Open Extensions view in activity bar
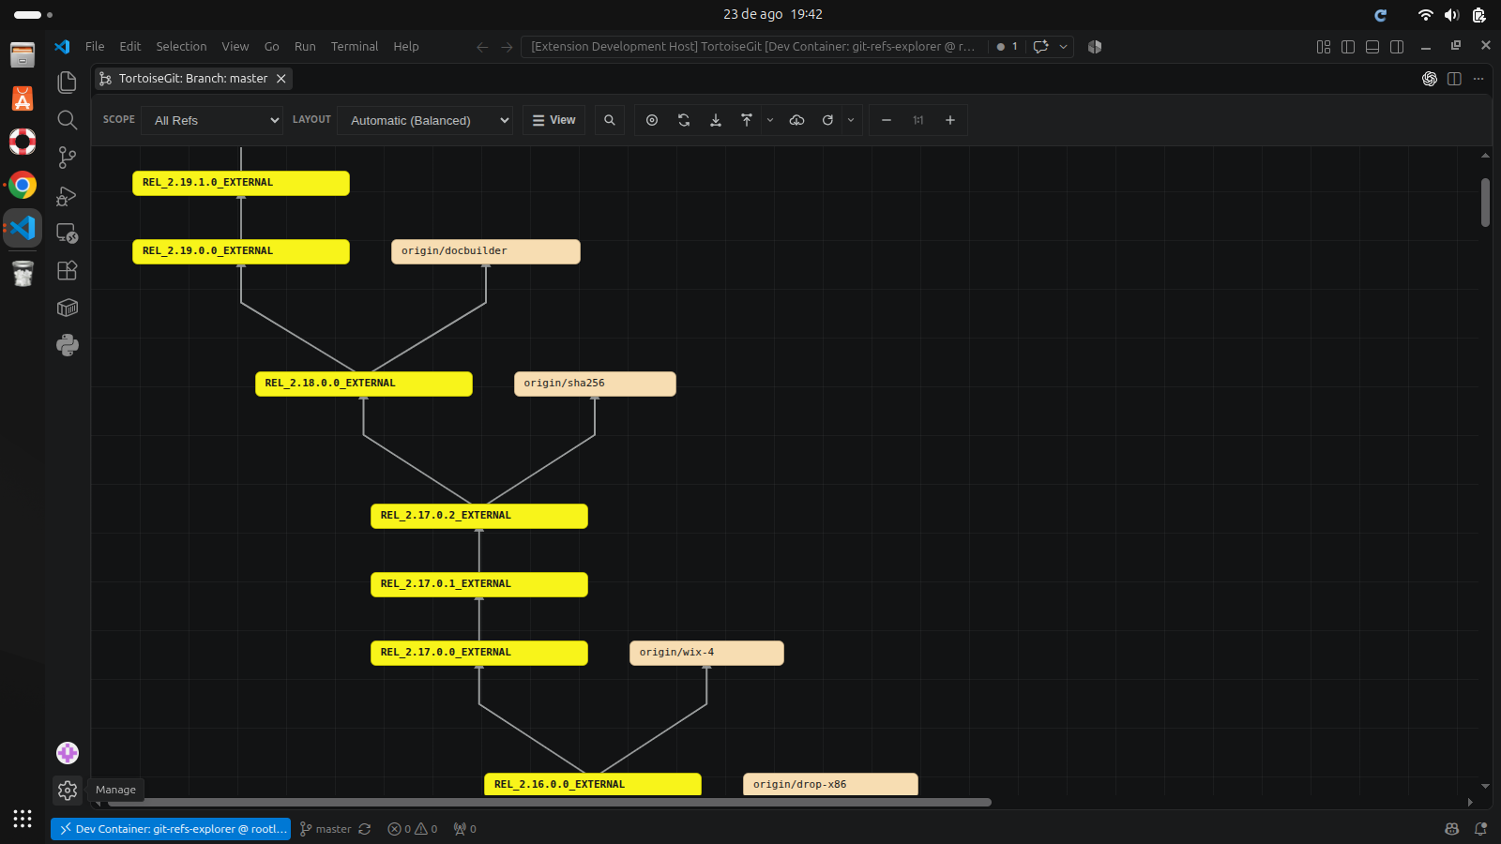 (67, 271)
